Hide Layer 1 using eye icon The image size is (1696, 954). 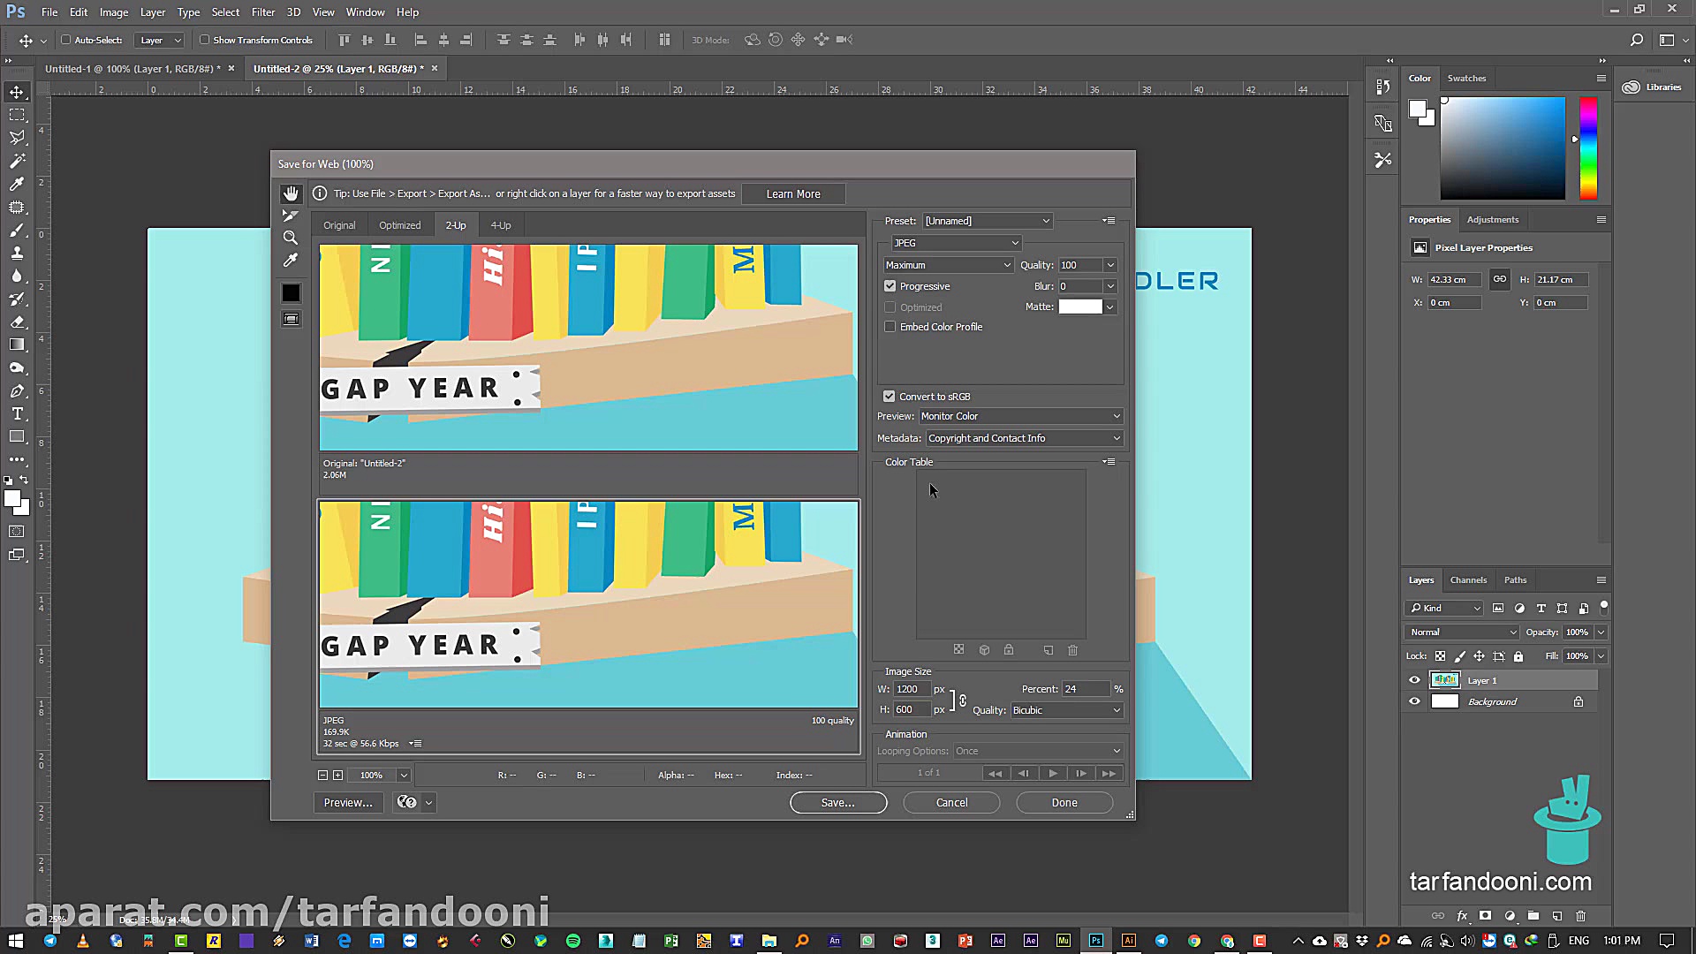1414,680
